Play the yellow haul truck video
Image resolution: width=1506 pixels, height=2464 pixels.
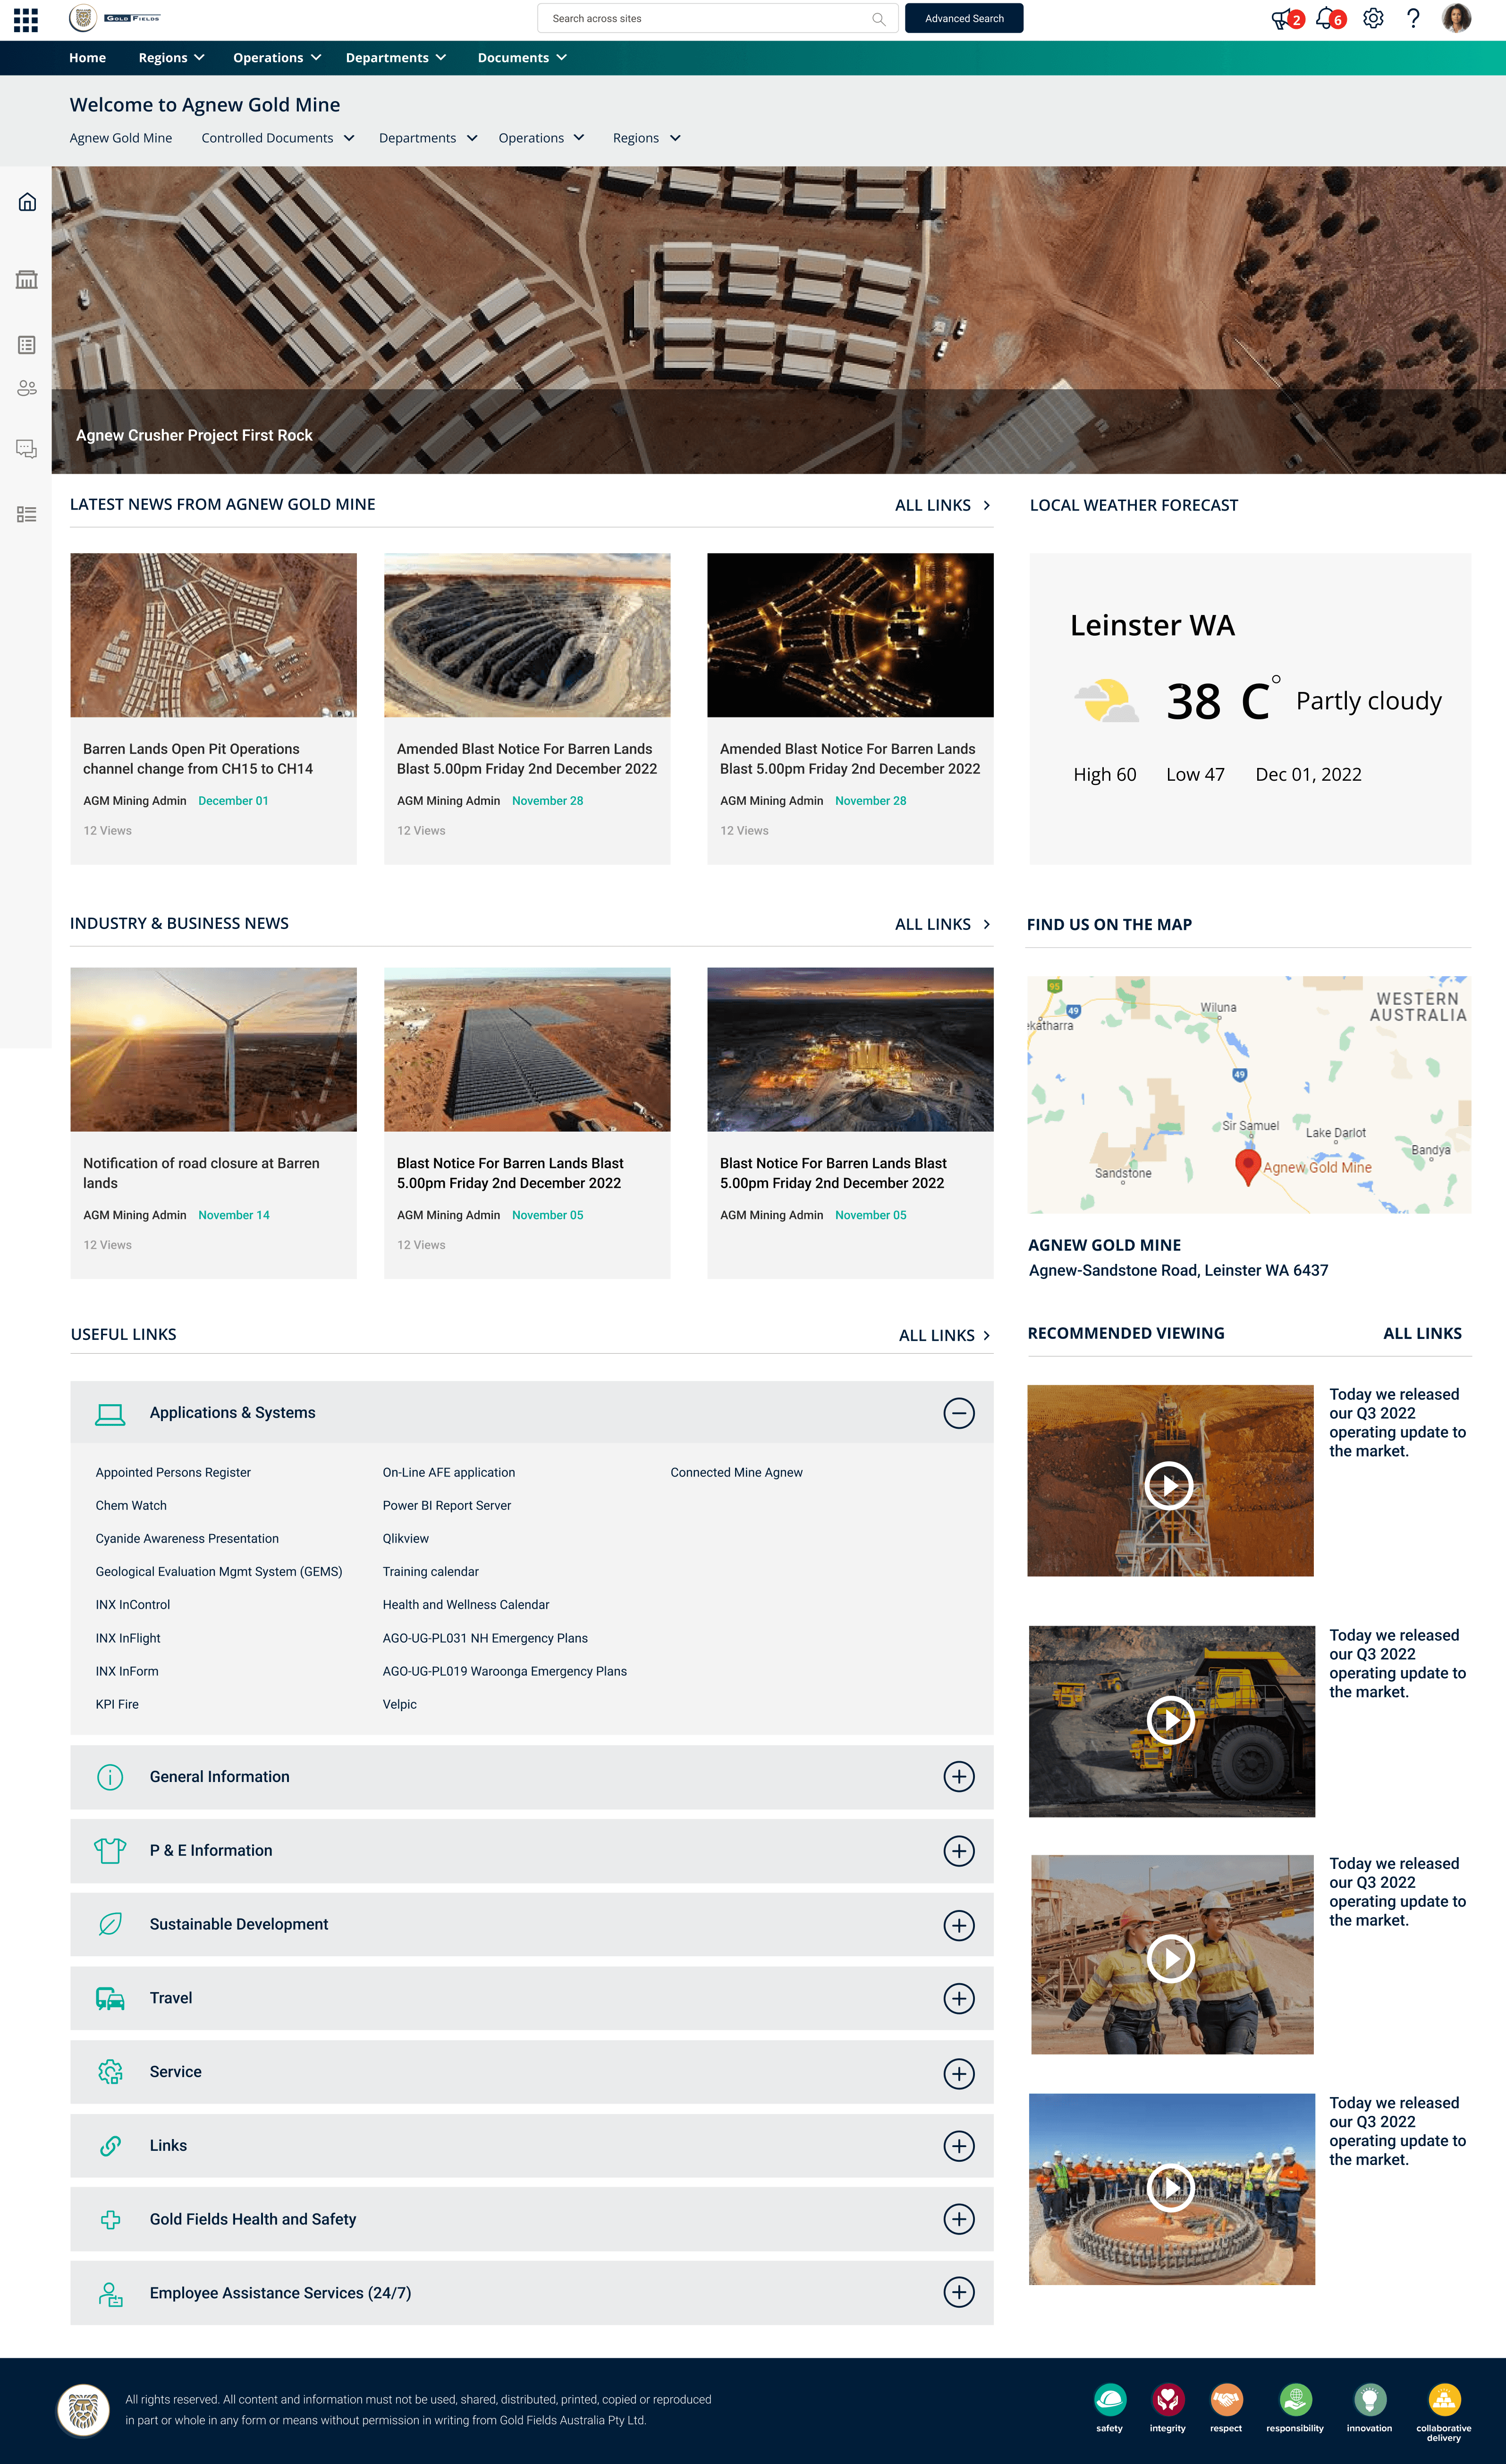[x=1170, y=1721]
